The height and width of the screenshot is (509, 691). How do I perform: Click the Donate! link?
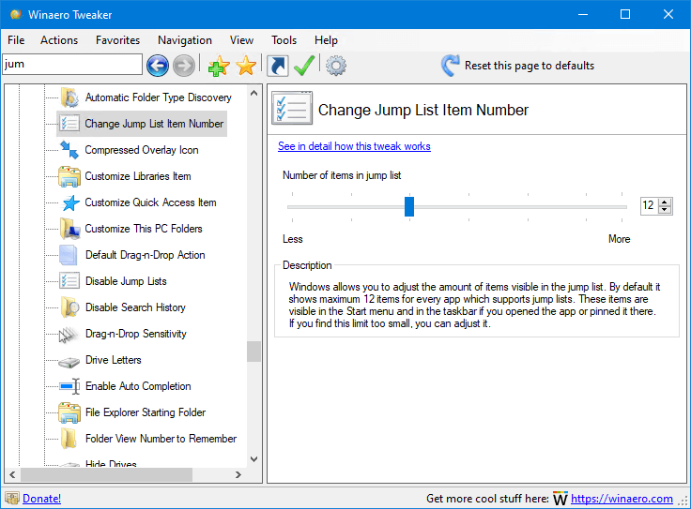coord(42,499)
